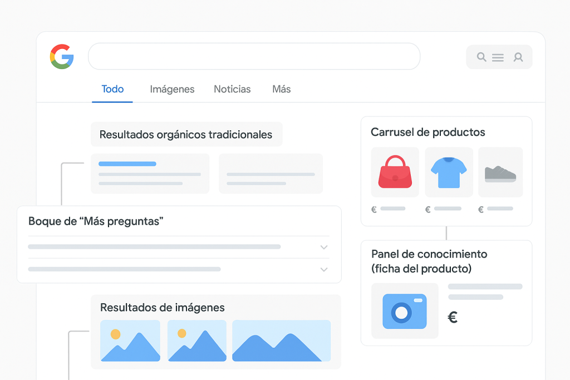570x380 pixels.
Task: Select the Todo tab
Action: 112,89
